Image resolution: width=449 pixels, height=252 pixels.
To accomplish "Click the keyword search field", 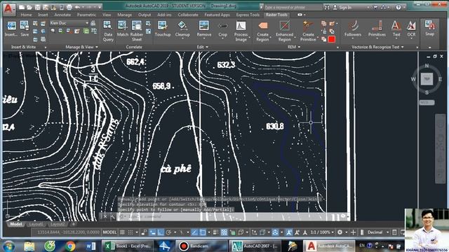I will 293,8.
